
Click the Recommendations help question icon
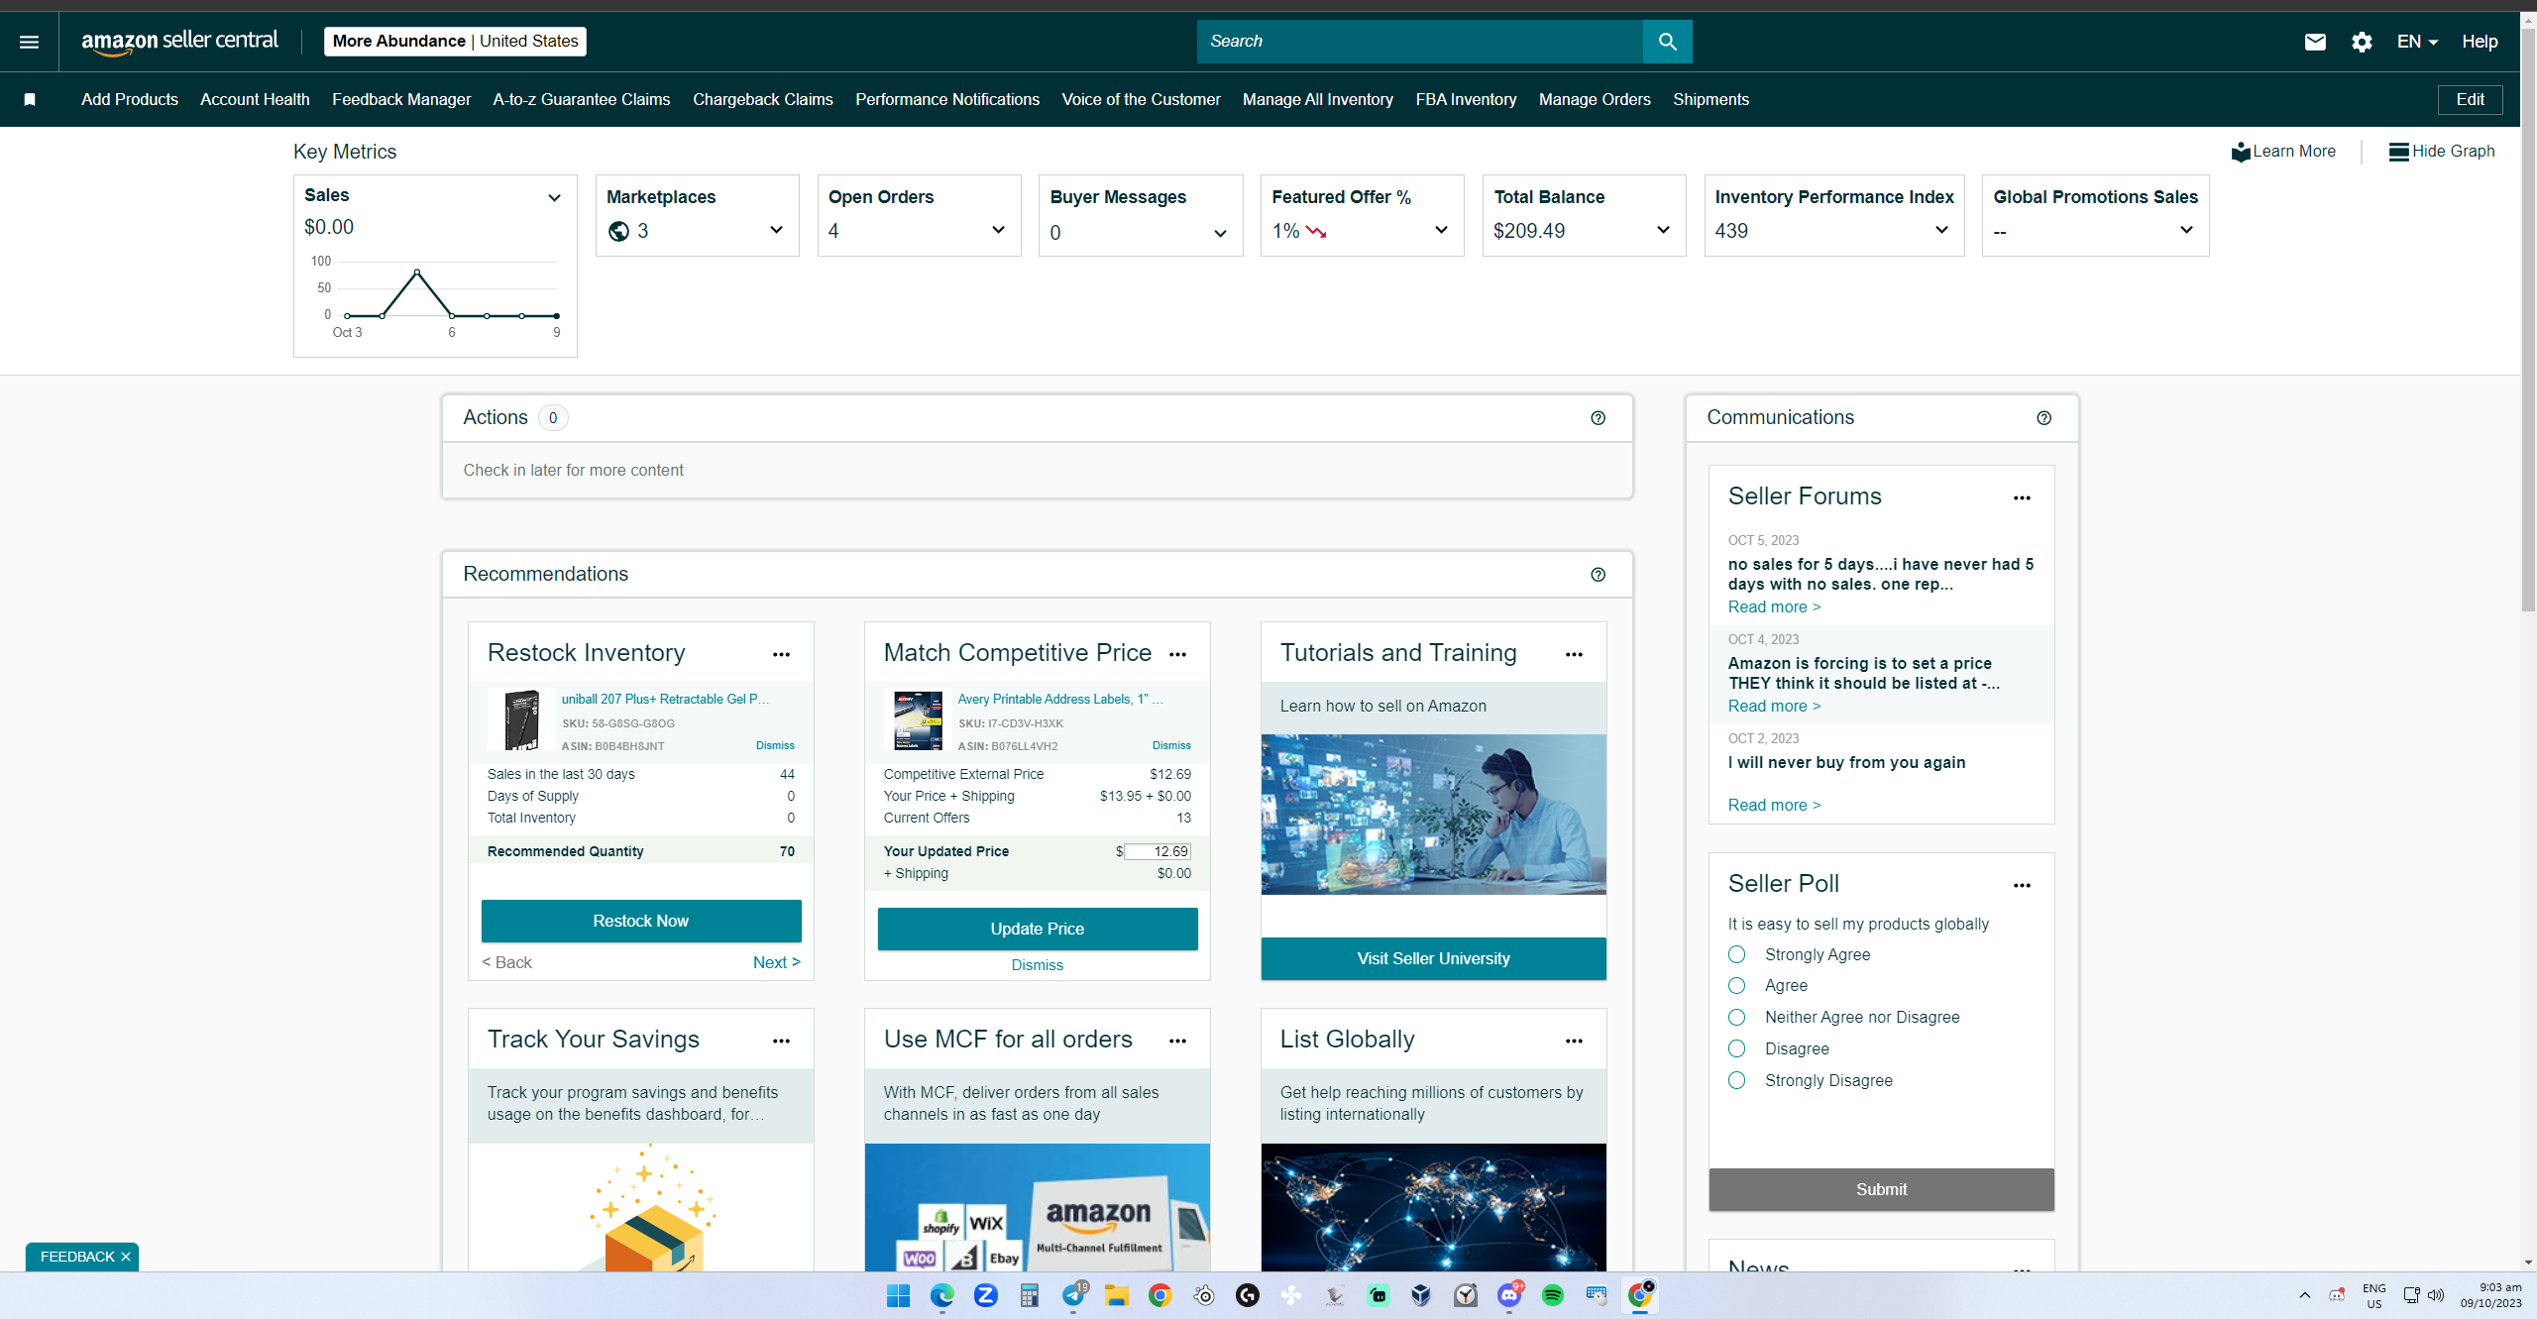click(1598, 575)
